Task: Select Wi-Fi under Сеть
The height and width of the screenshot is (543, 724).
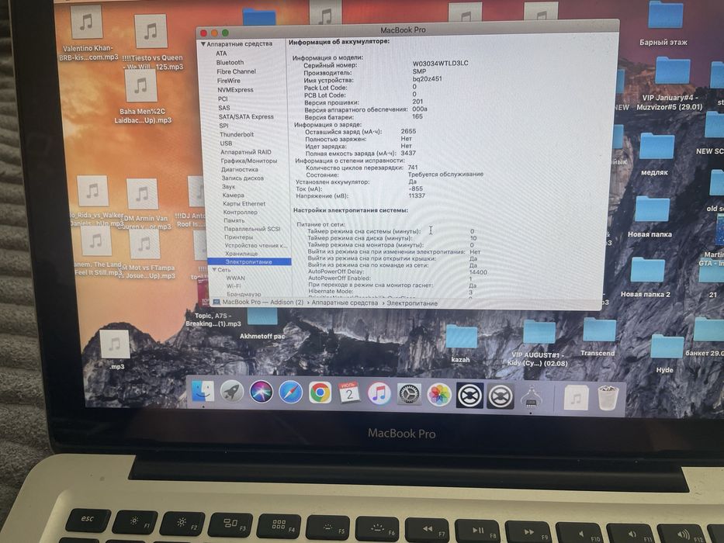Action: tap(234, 286)
